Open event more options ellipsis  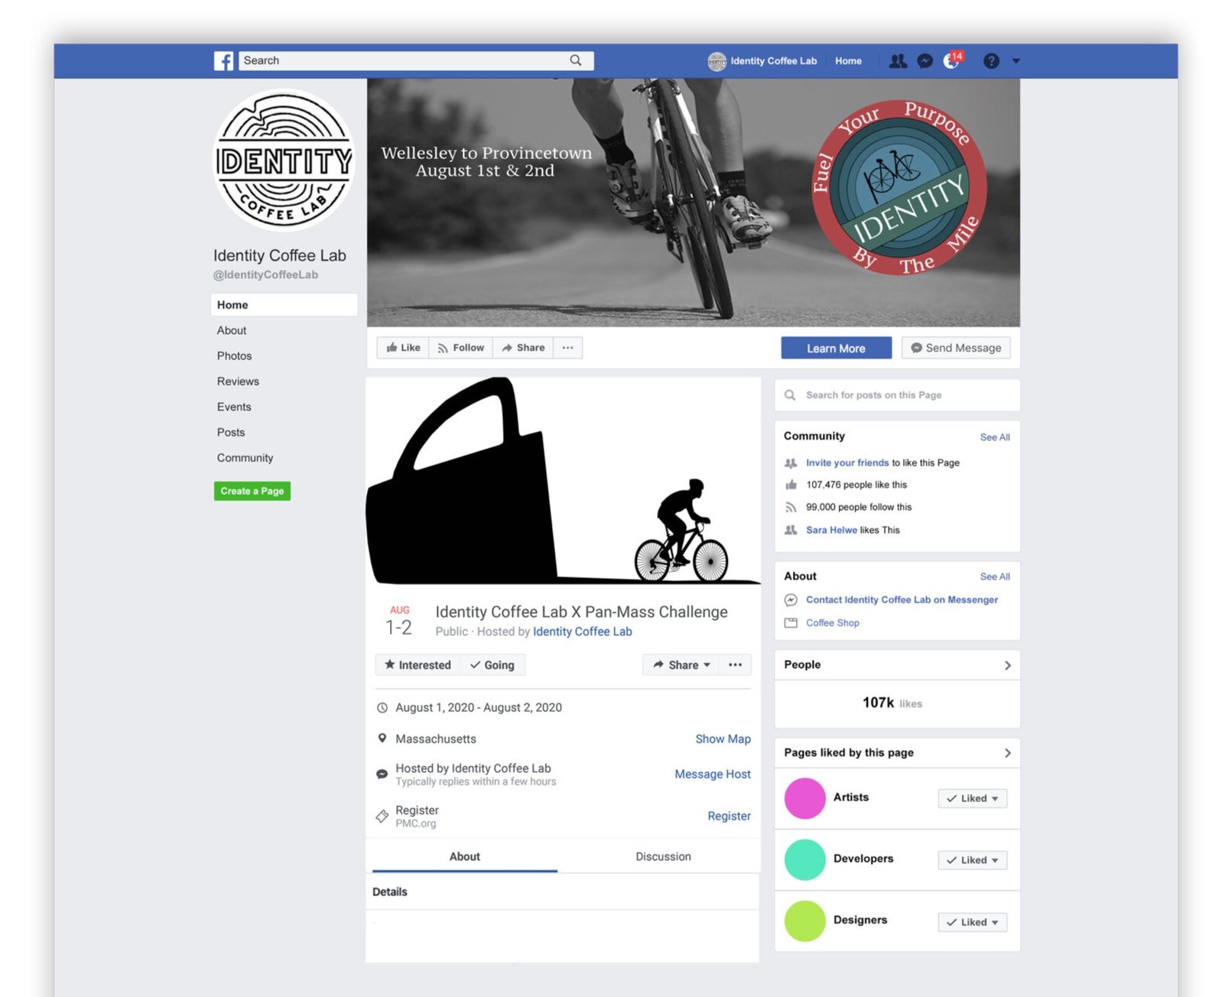(x=736, y=665)
